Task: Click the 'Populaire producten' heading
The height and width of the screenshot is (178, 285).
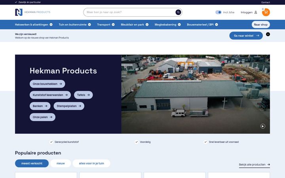Action: click(x=38, y=153)
